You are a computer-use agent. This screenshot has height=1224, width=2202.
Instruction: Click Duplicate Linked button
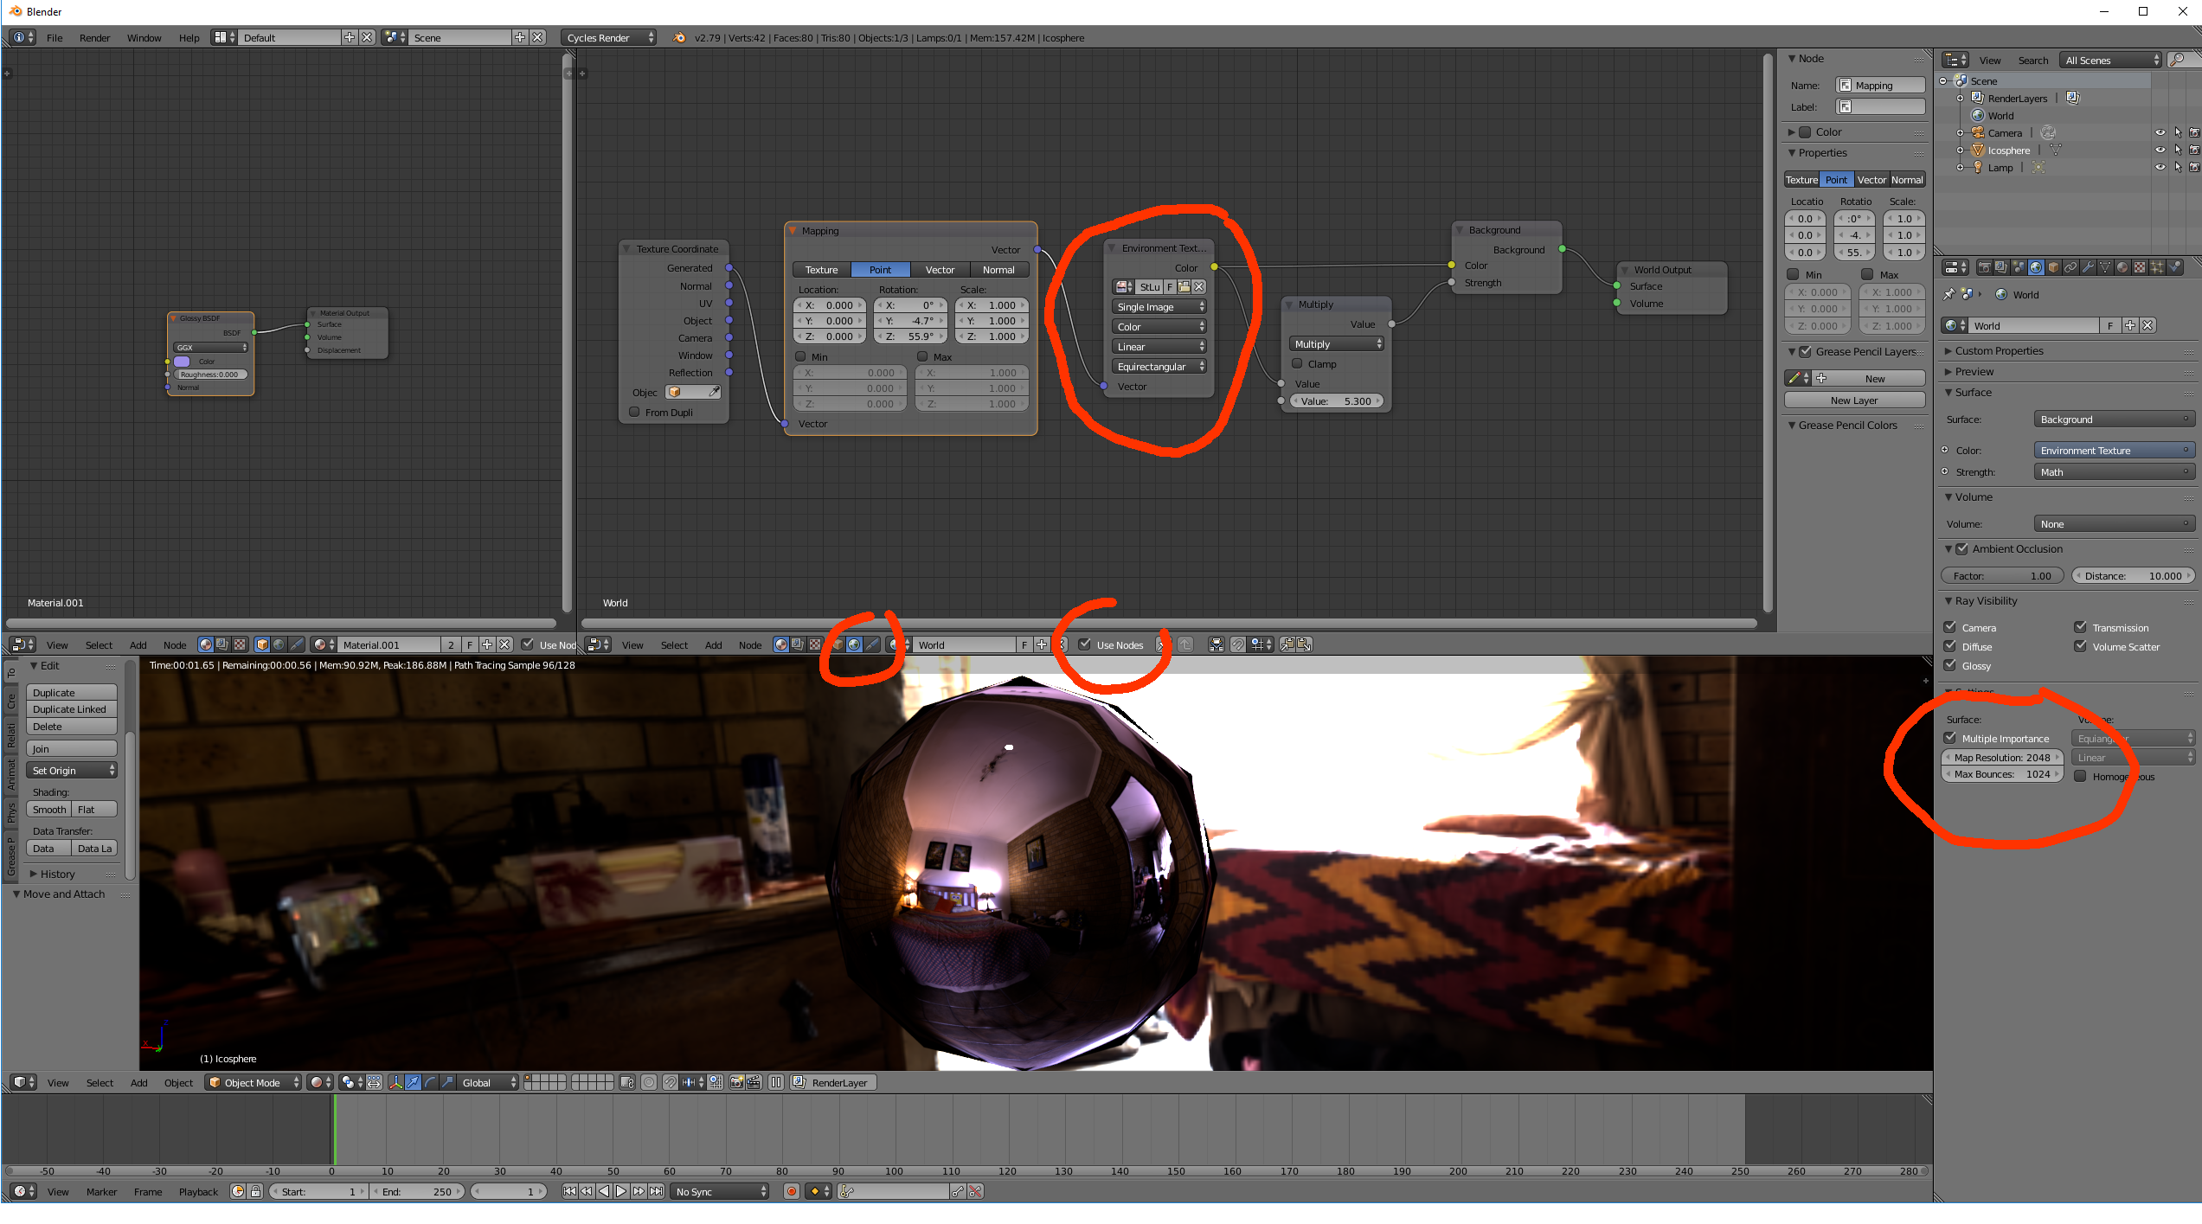tap(71, 709)
